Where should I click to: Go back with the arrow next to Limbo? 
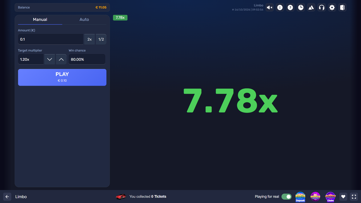[x=7, y=197]
